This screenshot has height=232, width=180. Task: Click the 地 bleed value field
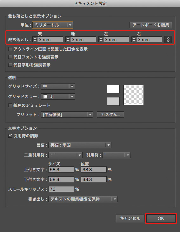[83, 40]
